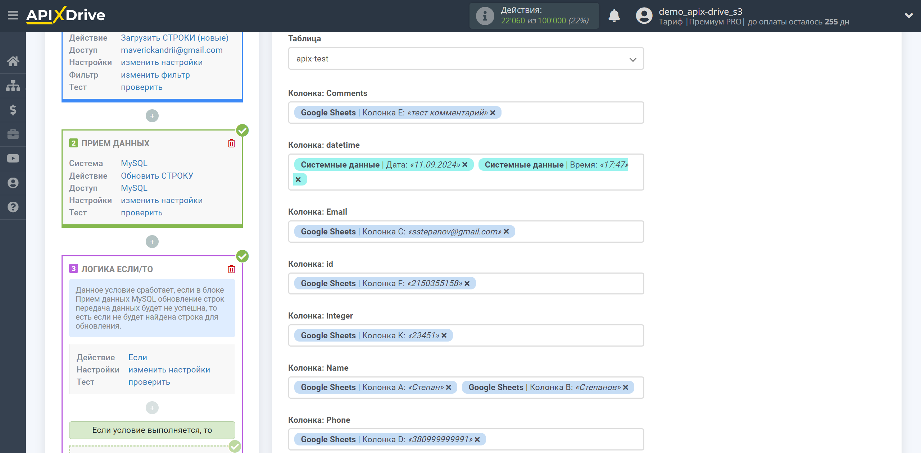Click MySQL access link
Screen dimensions: 921x453
(x=134, y=188)
